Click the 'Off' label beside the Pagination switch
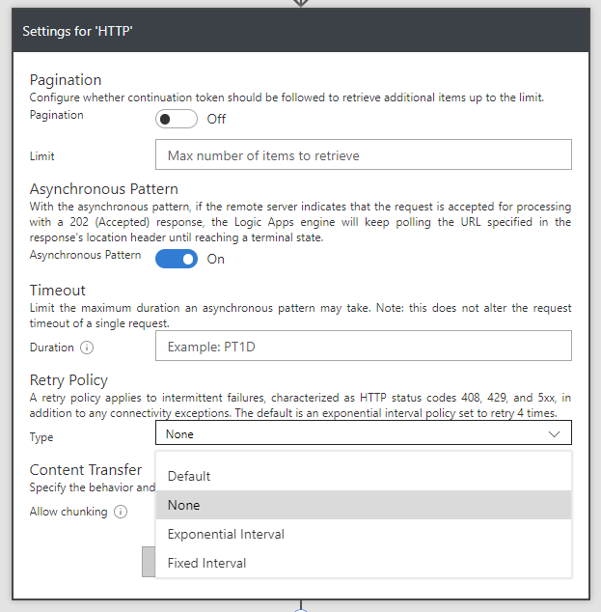The width and height of the screenshot is (601, 612). [217, 120]
